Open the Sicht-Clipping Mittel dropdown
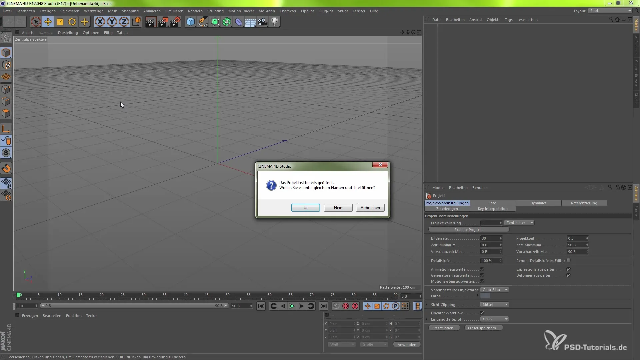640x360 pixels. 494,304
